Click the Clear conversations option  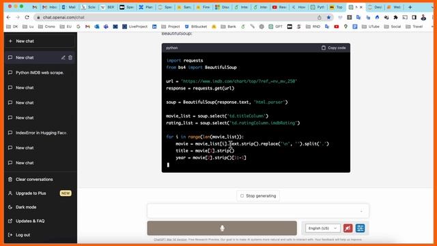point(40,179)
